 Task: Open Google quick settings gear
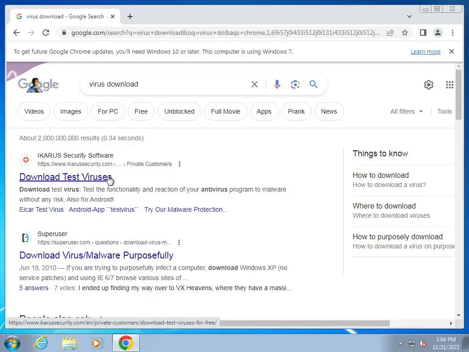pyautogui.click(x=428, y=85)
